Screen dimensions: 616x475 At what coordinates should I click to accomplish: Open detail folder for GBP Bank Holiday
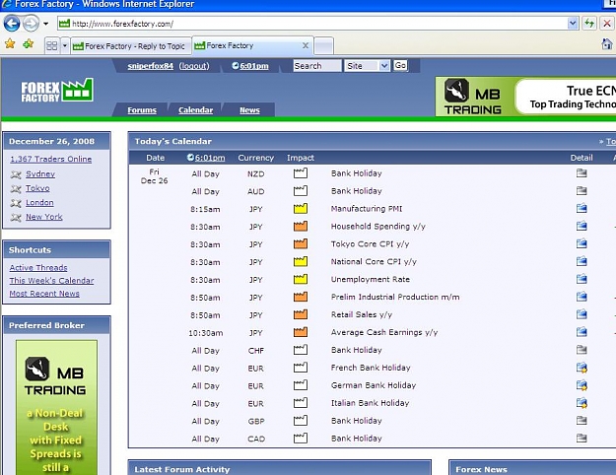(x=582, y=421)
